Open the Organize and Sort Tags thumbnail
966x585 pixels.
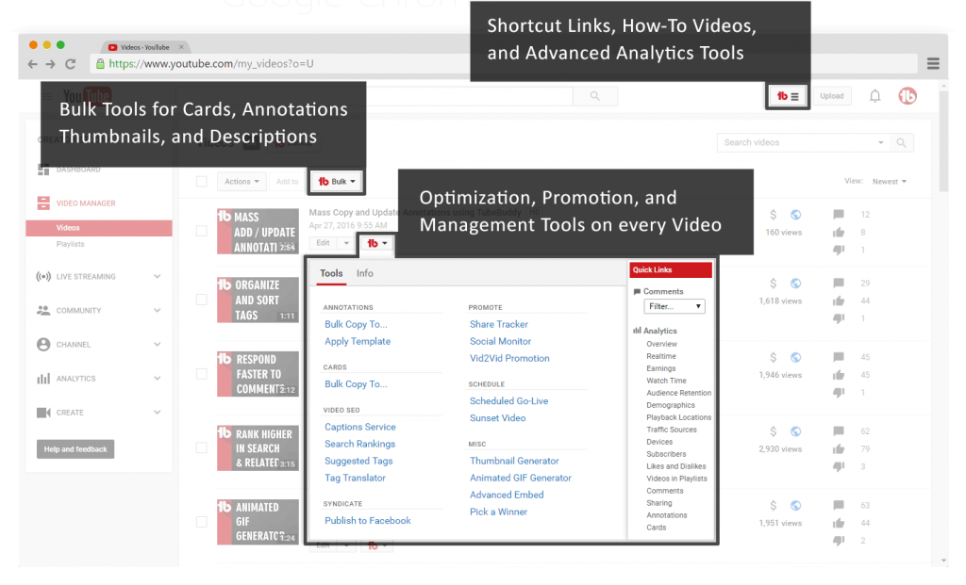tap(258, 300)
